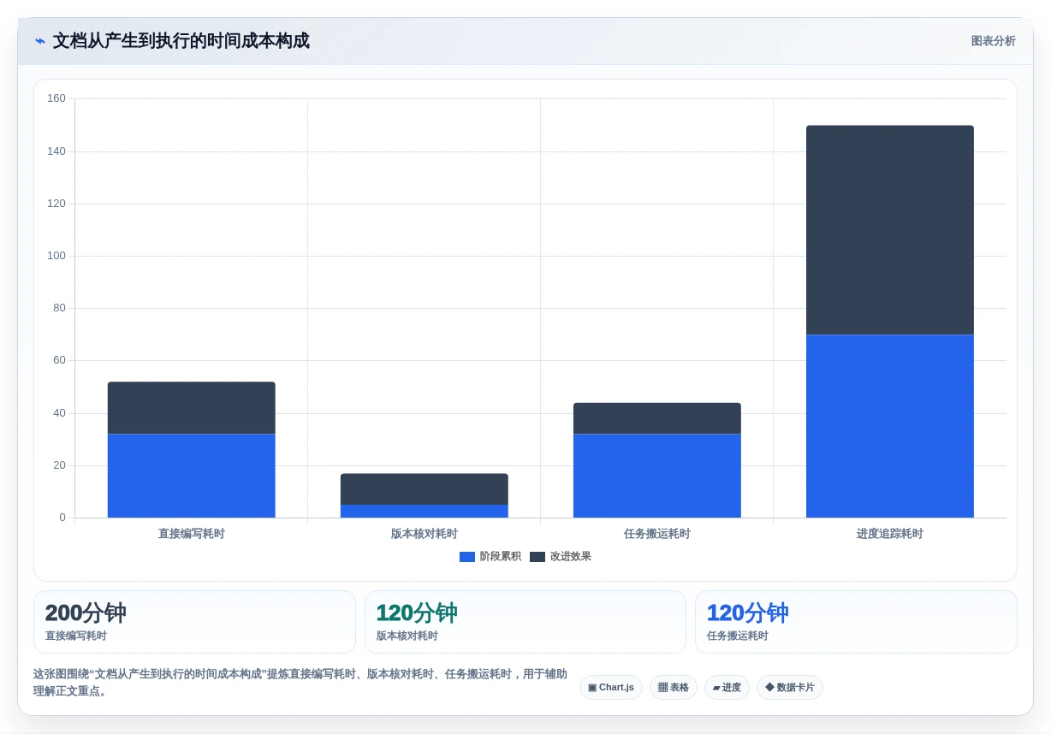Click the green 120分钟 value for 版本核对耗时
Screen dimensions: 1051x734
pos(417,613)
